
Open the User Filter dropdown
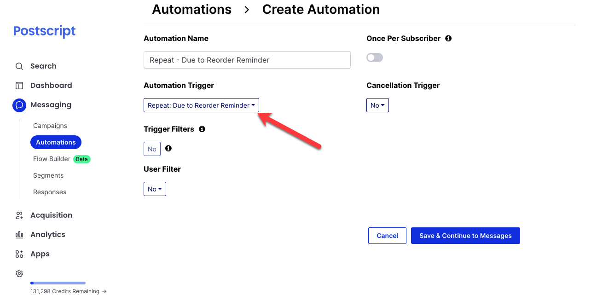[x=155, y=189]
